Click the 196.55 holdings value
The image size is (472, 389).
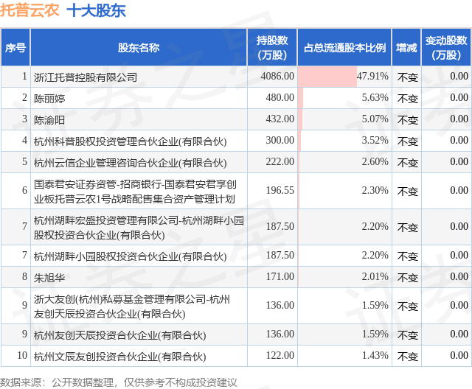[280, 190]
